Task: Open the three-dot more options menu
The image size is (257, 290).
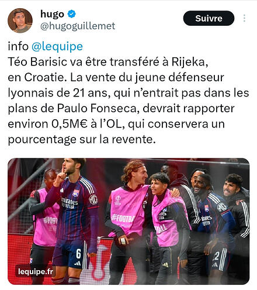Action: pos(244,18)
